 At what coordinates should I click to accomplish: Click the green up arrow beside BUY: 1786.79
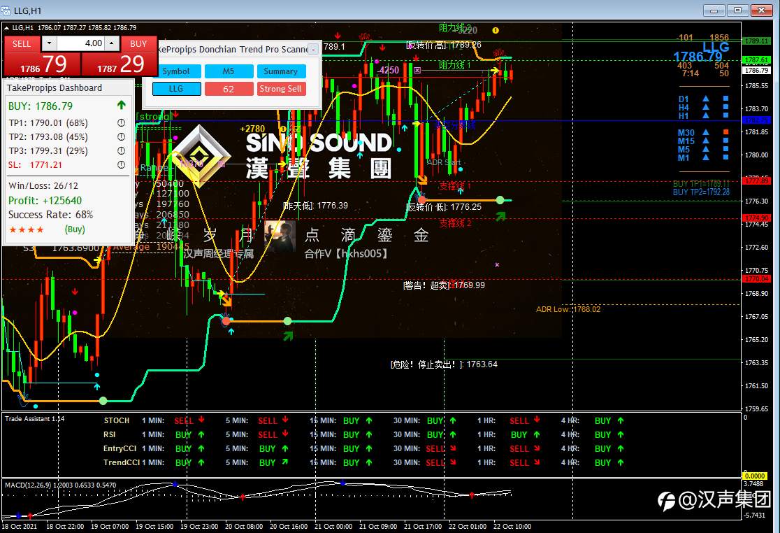122,105
